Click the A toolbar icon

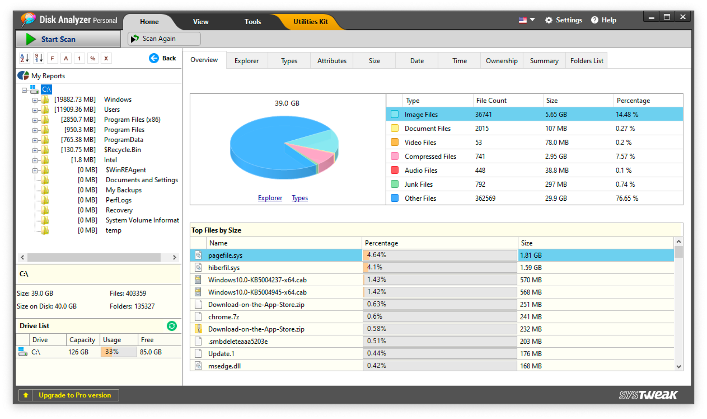[66, 58]
